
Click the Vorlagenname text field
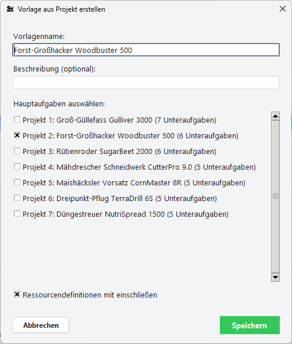[146, 50]
